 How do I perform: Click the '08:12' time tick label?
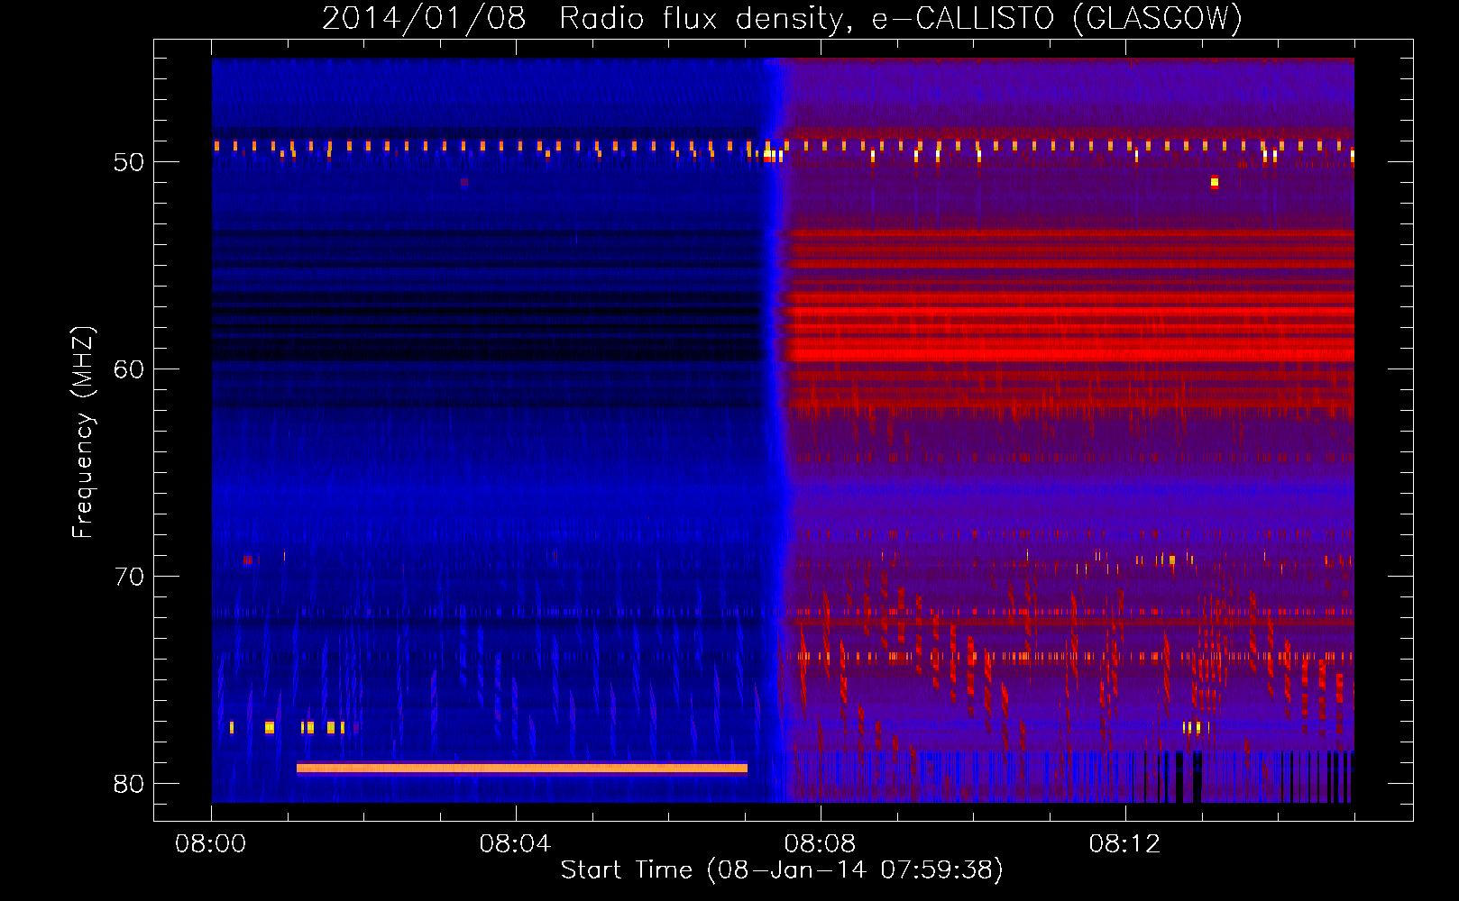(x=1124, y=844)
